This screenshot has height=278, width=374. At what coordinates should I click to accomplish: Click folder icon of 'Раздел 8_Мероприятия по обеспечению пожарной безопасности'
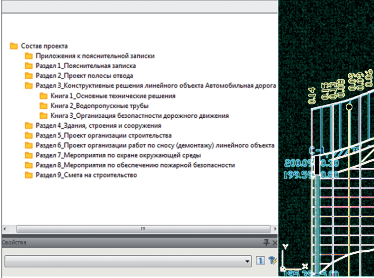29,165
